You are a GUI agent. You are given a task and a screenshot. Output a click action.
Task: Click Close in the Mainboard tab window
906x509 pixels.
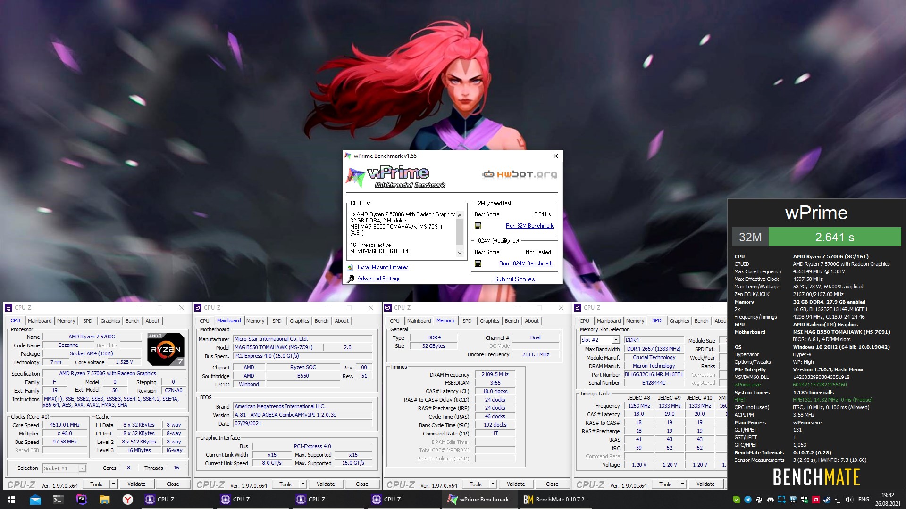tap(362, 484)
